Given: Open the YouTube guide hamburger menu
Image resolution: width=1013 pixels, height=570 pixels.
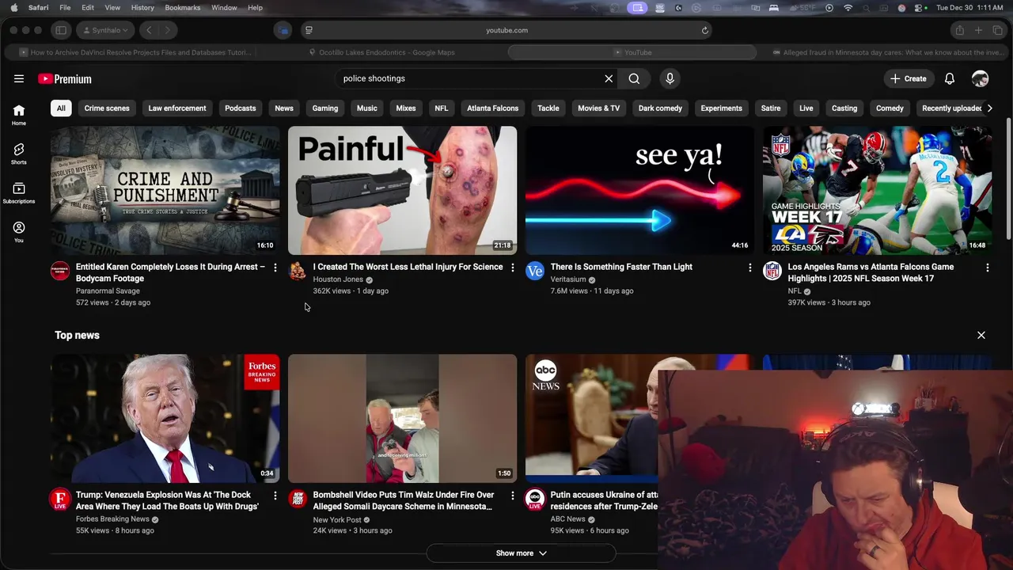Looking at the screenshot, I should coord(19,78).
